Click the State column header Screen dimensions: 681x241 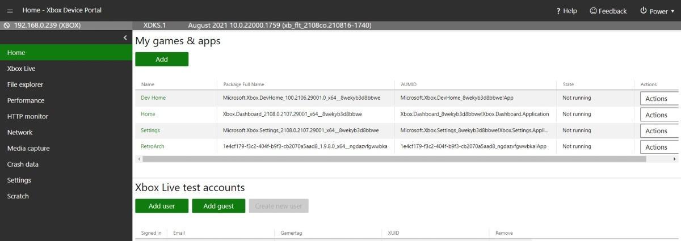(x=568, y=84)
